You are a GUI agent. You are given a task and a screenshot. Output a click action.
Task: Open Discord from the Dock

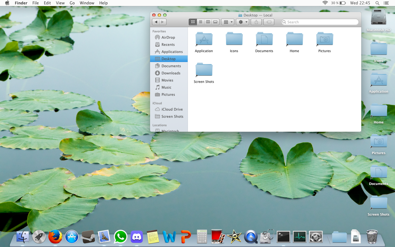point(137,237)
